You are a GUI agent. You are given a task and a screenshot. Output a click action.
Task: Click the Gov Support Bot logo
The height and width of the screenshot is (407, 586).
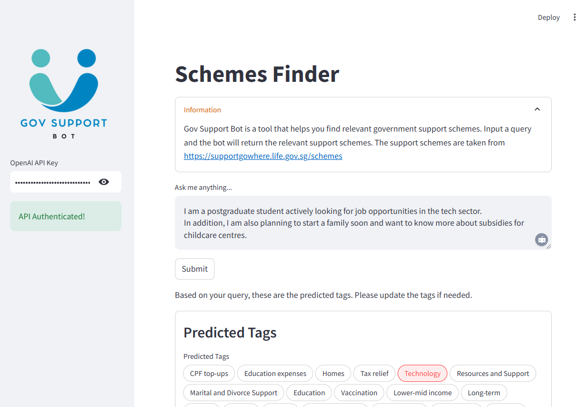click(64, 94)
